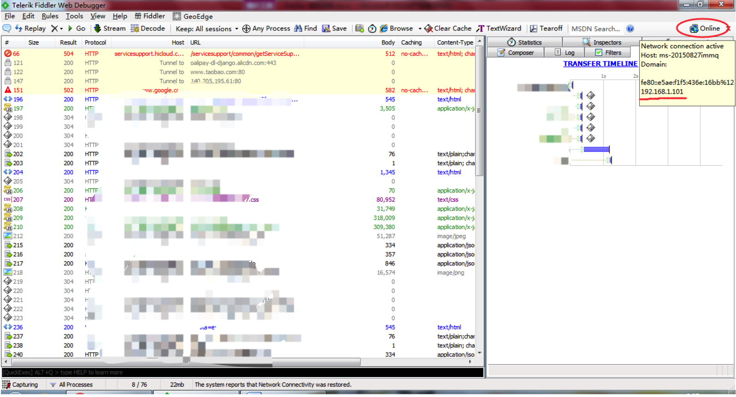This screenshot has width=736, height=397.
Task: Sort sessions by Host column
Action: [178, 42]
